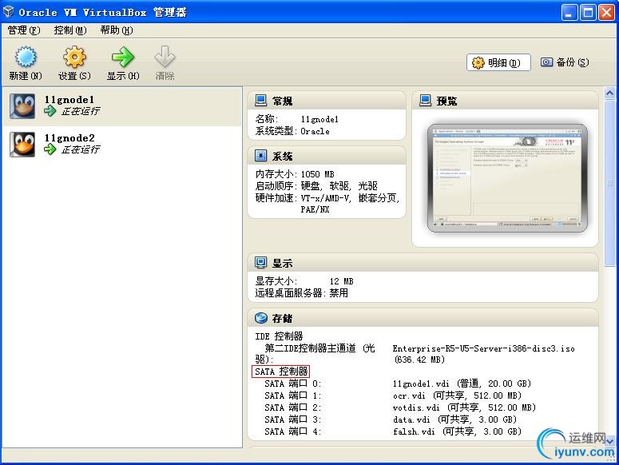Screen dimensions: 619x465
Task: Open the 常规 section header link
Action: tap(282, 101)
